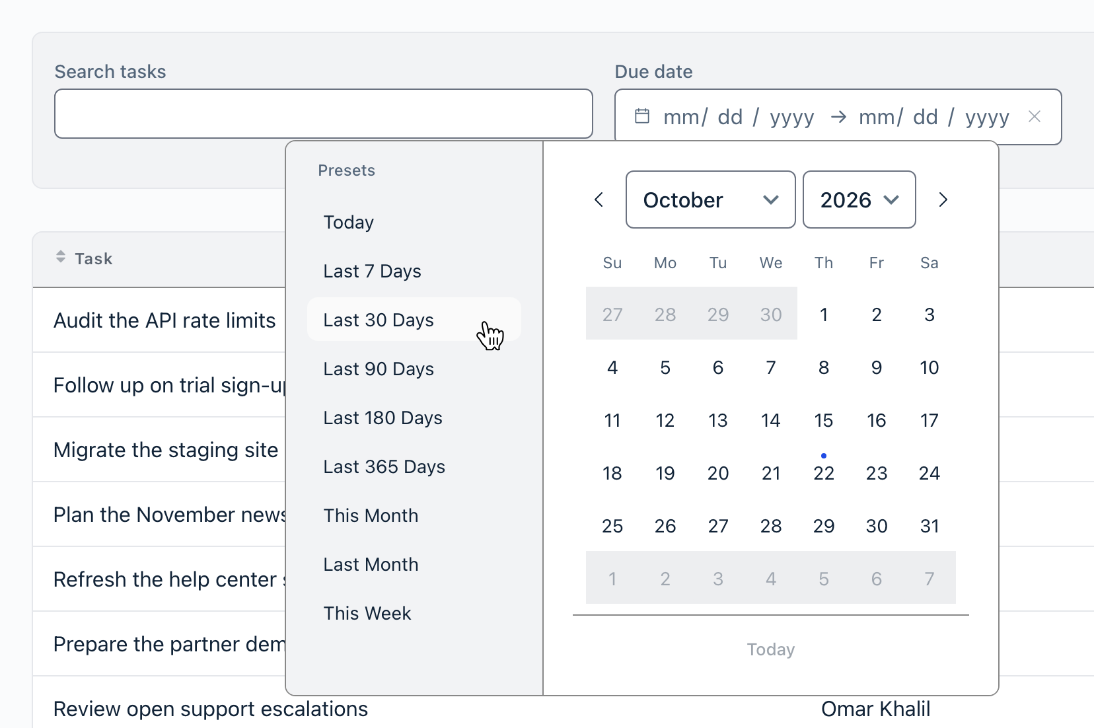Go to next month with right chevron

(x=943, y=200)
